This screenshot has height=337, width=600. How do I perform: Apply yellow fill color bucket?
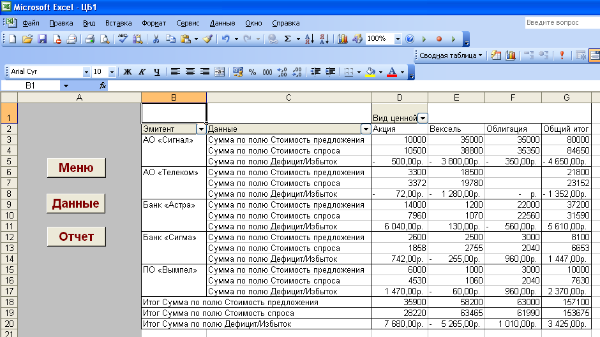click(x=370, y=72)
